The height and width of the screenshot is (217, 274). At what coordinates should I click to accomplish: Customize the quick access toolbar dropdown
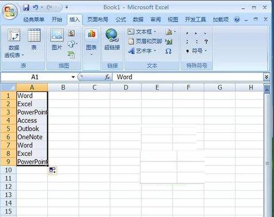coord(67,7)
